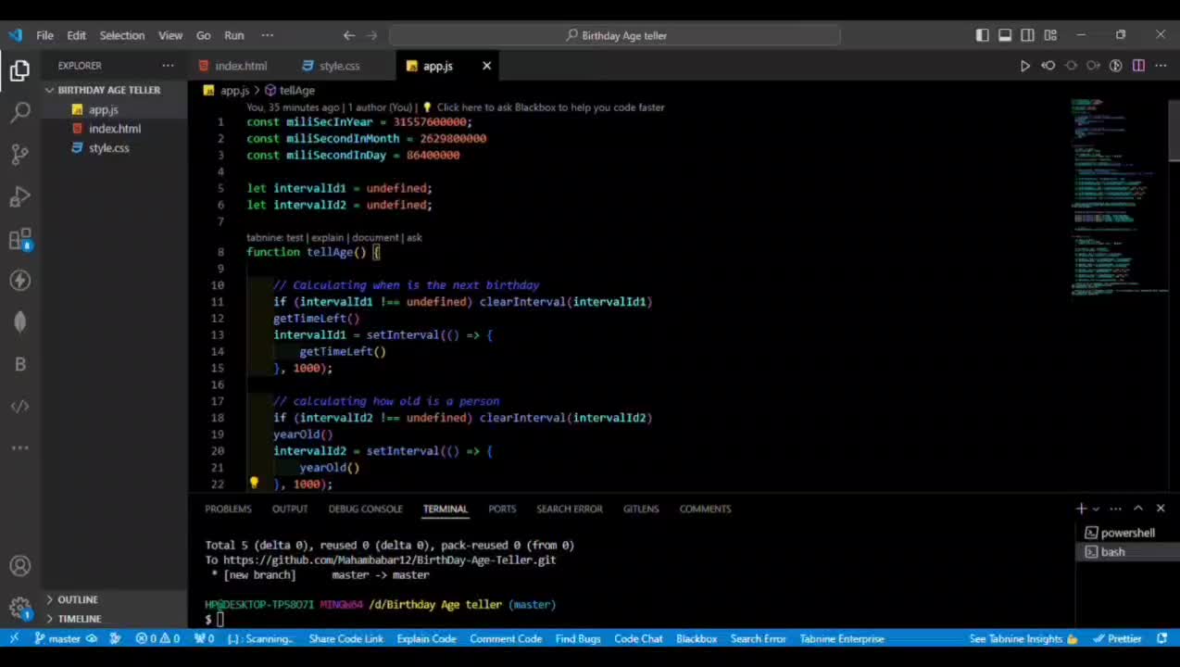The height and width of the screenshot is (667, 1180).
Task: Click the Split Editor Right icon
Action: click(1138, 66)
